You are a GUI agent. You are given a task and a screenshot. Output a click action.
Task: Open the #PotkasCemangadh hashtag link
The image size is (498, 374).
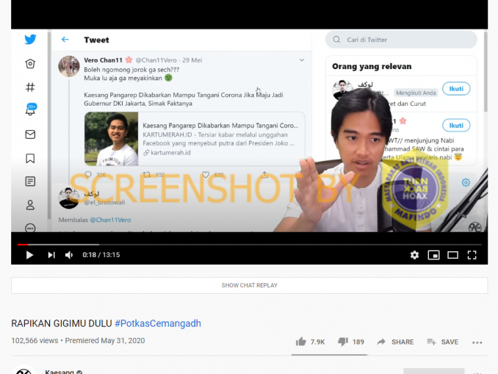(158, 323)
